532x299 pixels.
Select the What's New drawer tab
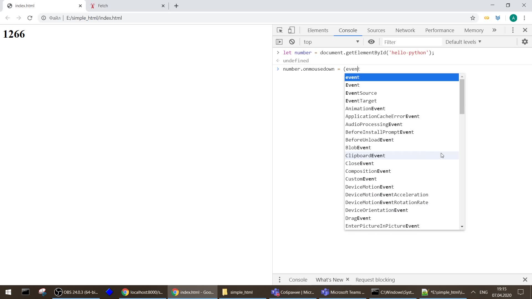[329, 280]
